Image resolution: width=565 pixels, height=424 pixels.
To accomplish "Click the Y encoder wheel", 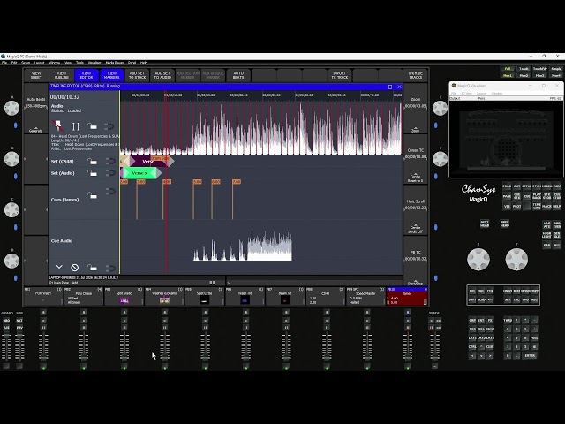I will (x=516, y=259).
